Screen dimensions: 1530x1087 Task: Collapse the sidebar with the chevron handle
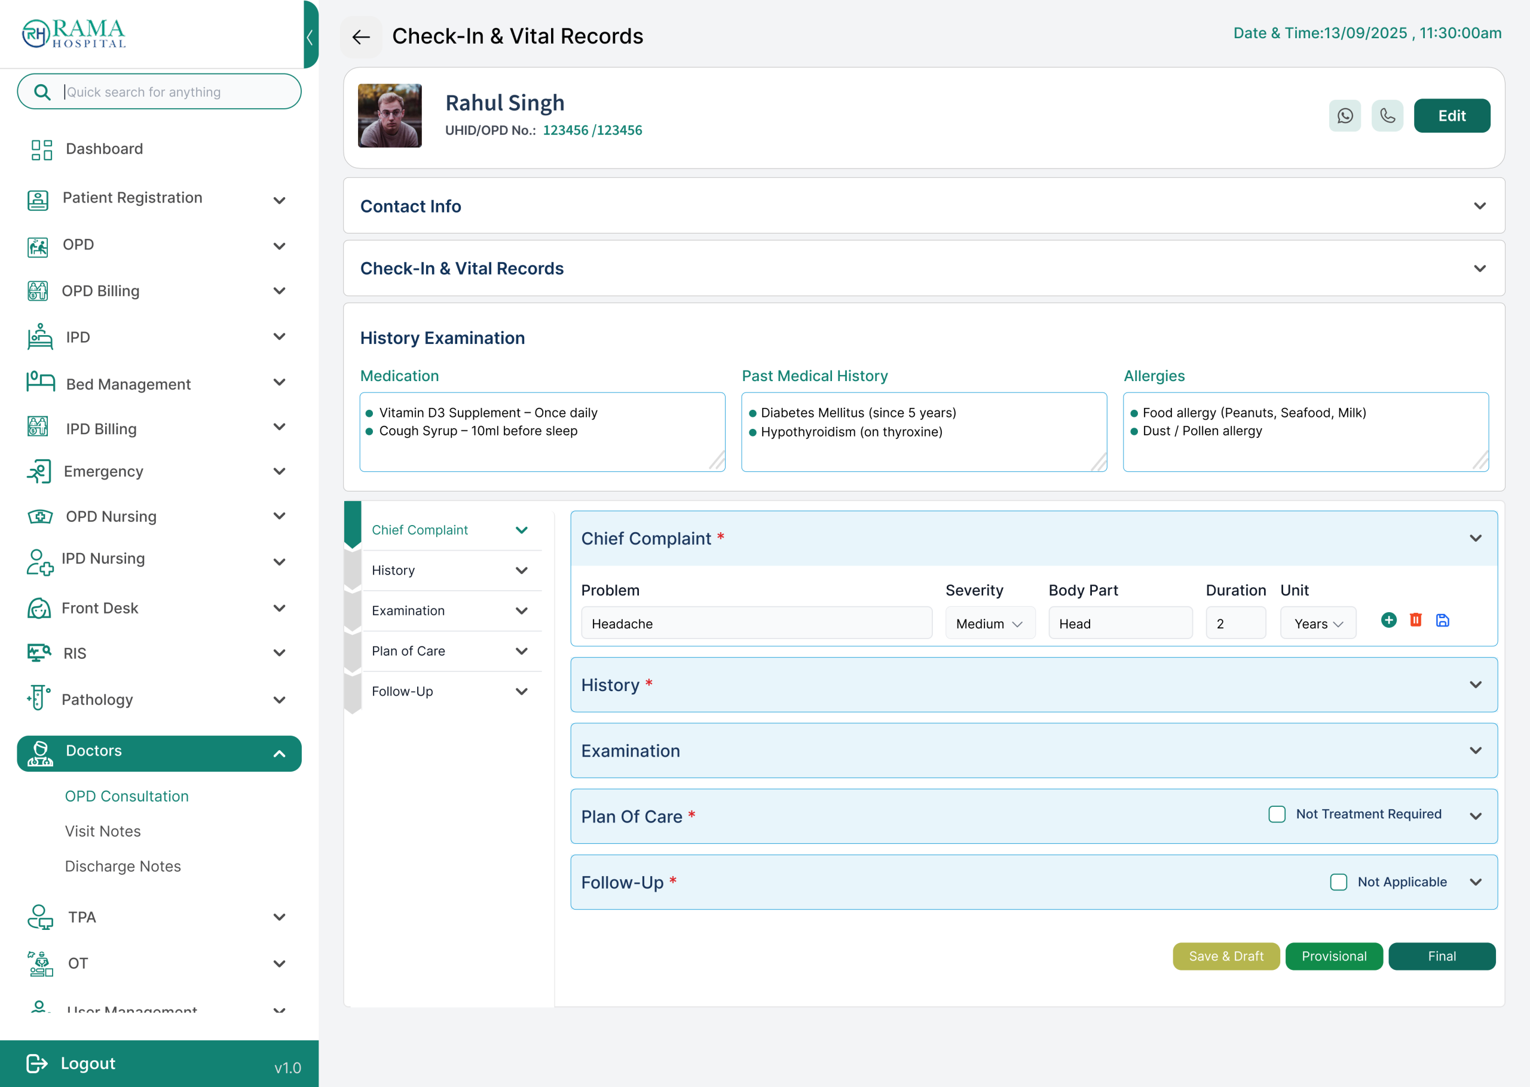click(311, 35)
